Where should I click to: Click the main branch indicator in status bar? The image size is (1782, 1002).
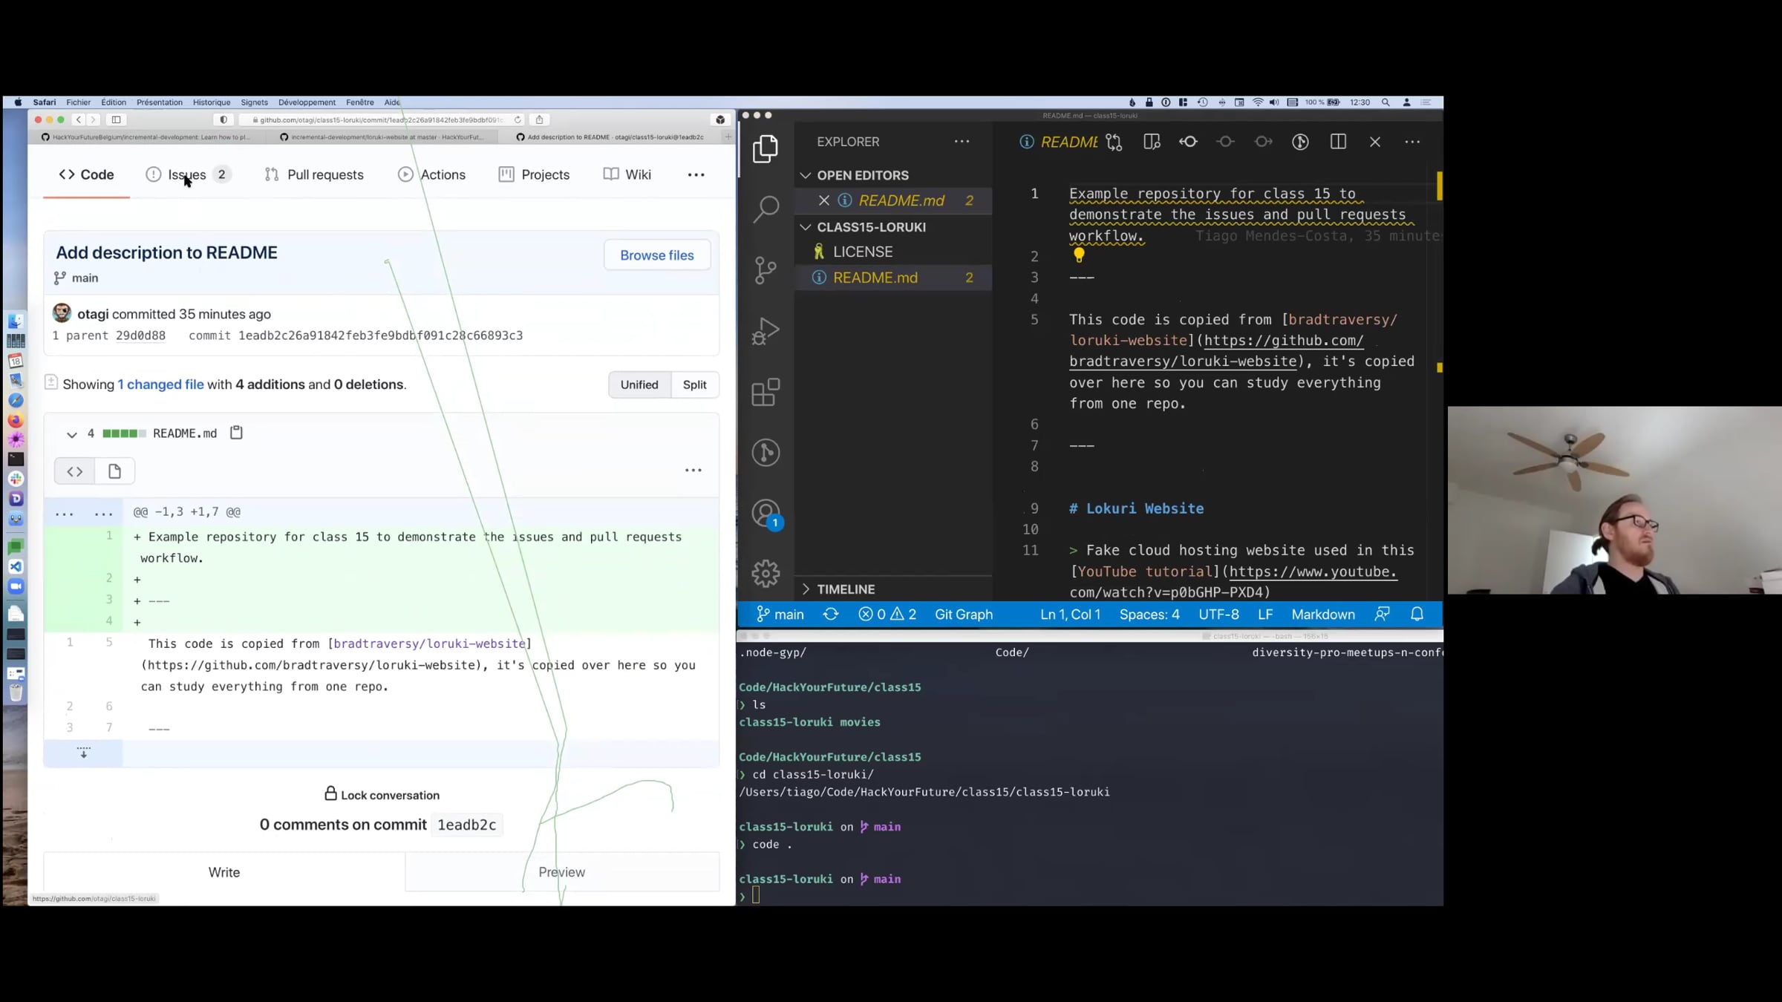click(780, 615)
